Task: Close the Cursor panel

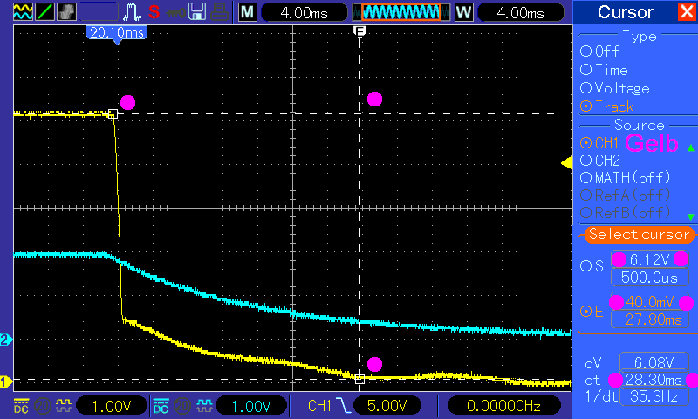Action: [x=687, y=11]
